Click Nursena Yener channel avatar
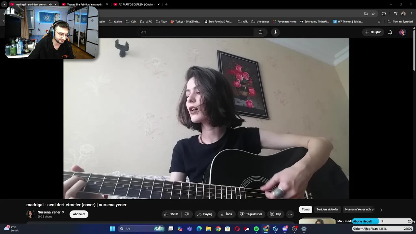The image size is (416, 234). tap(31, 214)
